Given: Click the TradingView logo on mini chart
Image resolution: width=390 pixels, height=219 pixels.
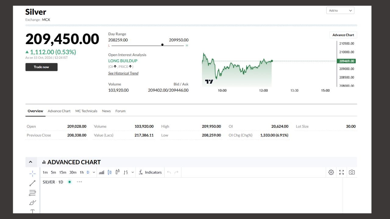Looking at the screenshot, I should [209, 82].
